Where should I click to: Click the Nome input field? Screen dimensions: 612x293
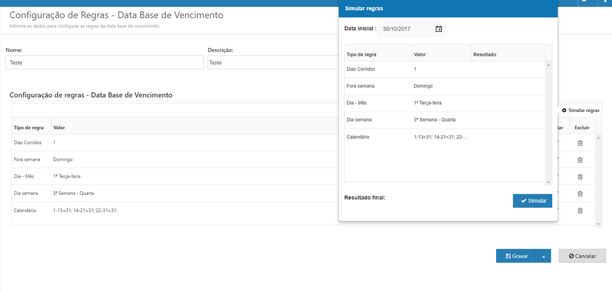pyautogui.click(x=104, y=62)
